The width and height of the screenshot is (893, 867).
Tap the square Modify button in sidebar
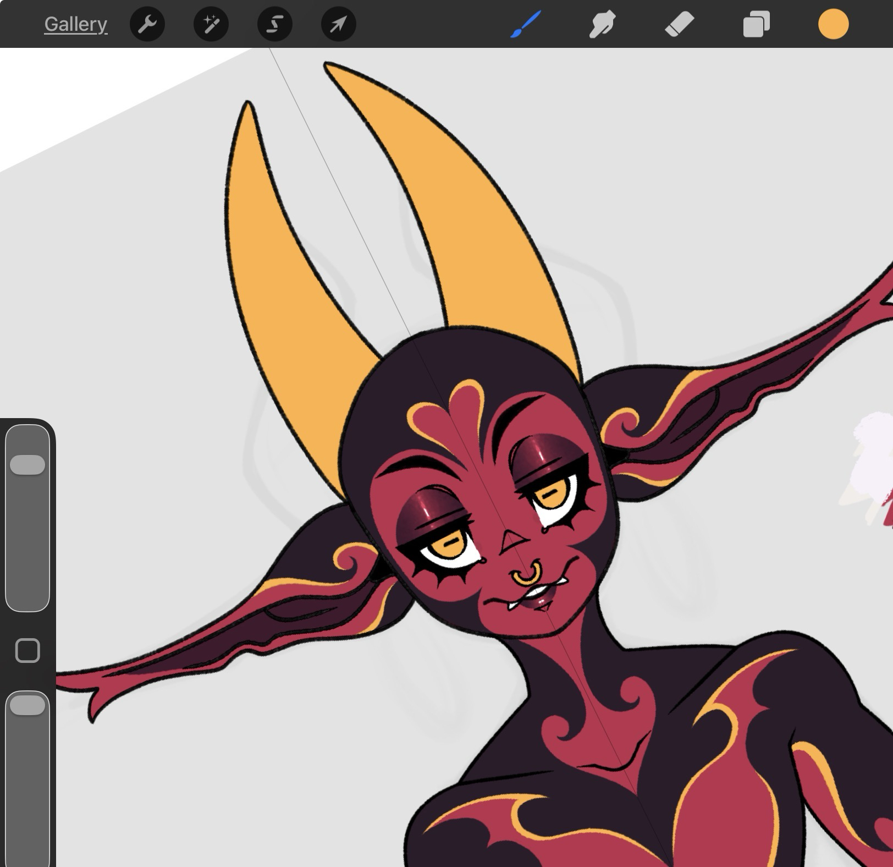[x=27, y=651]
